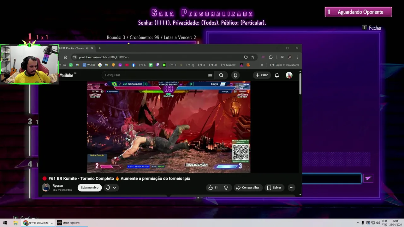Open the Chrome media control icon
The image size is (404, 227).
282,57
